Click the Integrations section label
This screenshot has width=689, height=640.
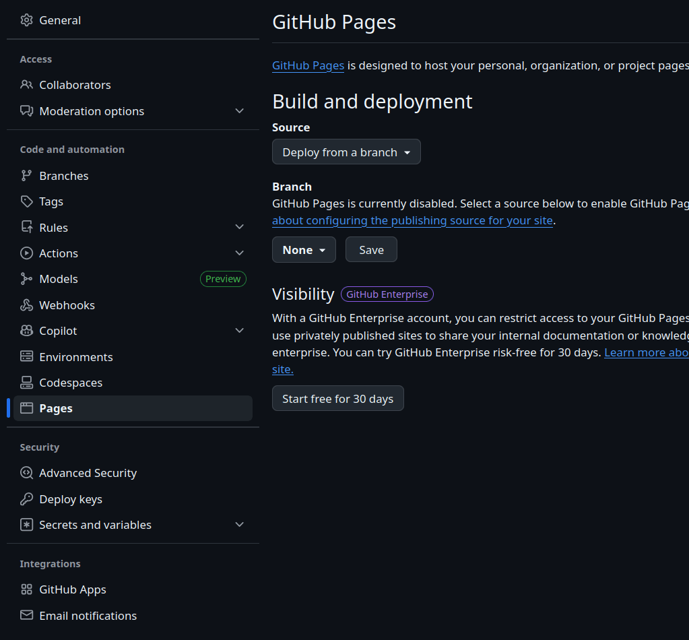[50, 563]
